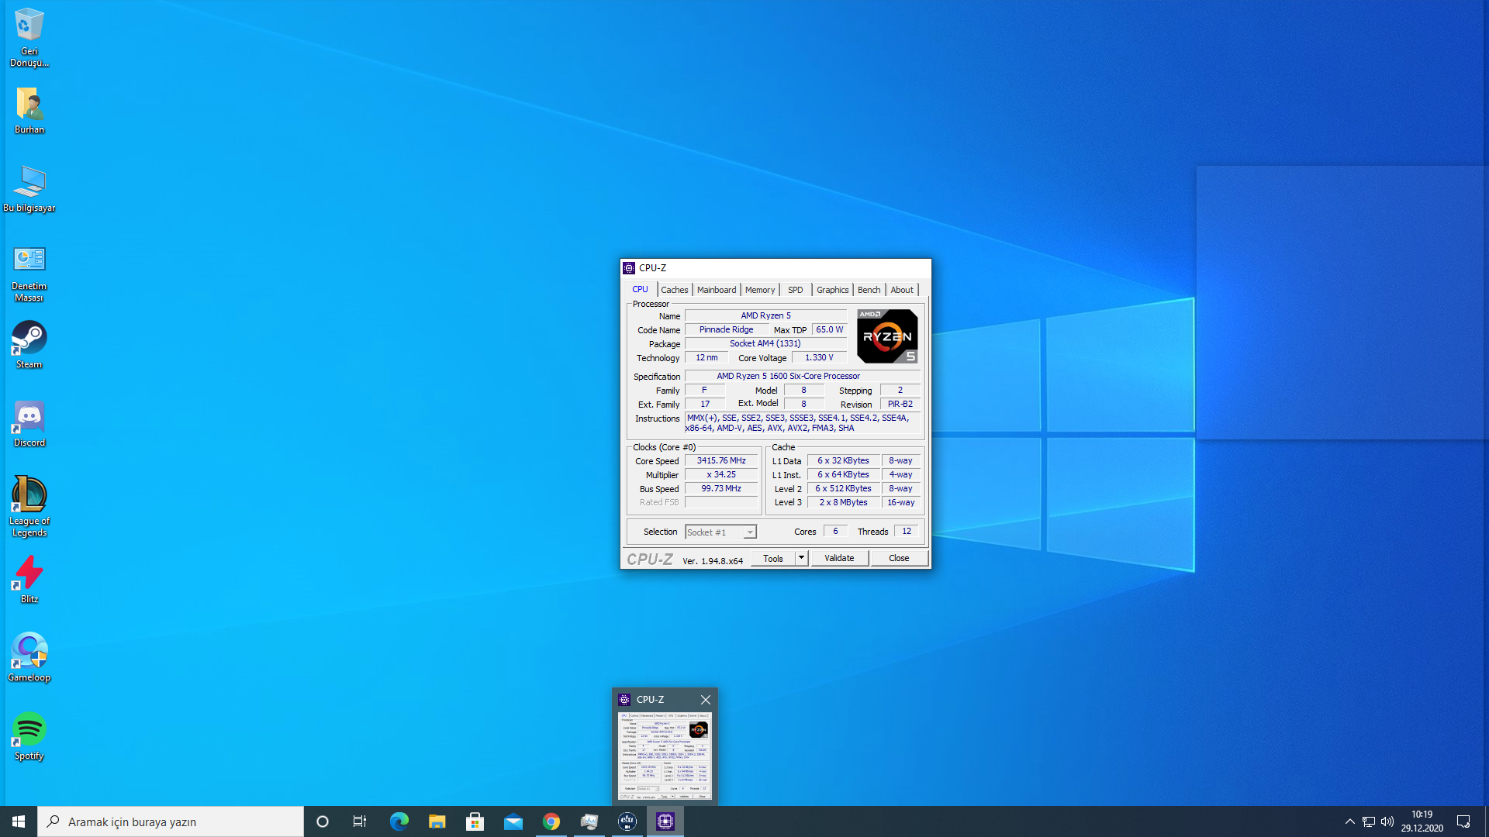This screenshot has width=1489, height=837.
Task: Open Denetim Masası control panel icon
Action: 29,274
